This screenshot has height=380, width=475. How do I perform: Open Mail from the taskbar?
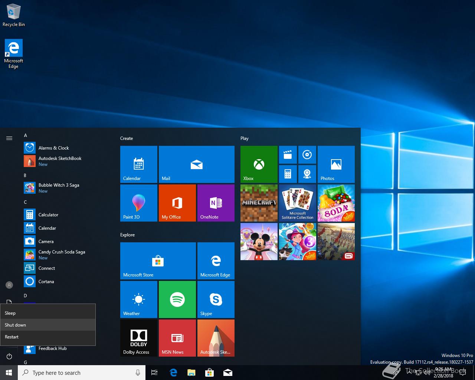[228, 373]
